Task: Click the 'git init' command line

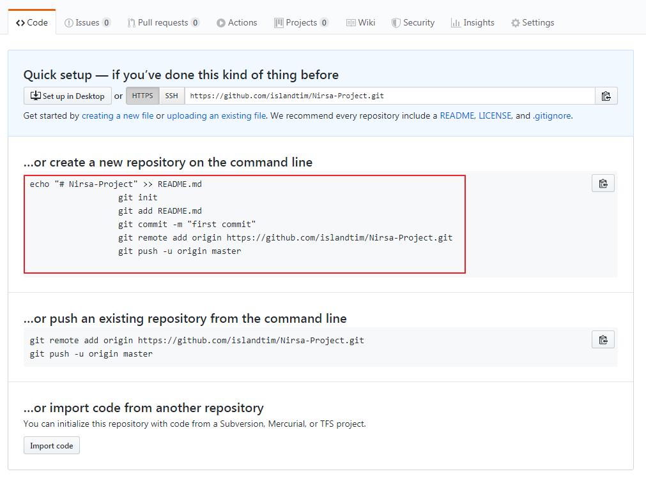Action: (137, 198)
